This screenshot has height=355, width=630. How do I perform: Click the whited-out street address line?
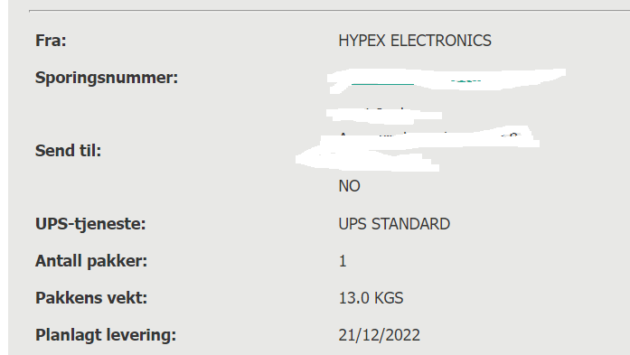(429, 137)
